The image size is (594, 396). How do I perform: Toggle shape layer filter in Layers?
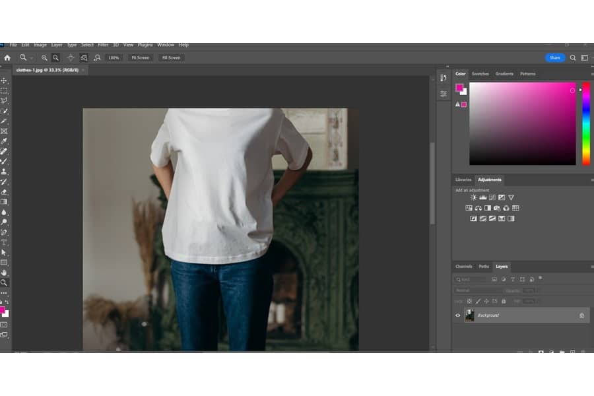[x=523, y=279]
